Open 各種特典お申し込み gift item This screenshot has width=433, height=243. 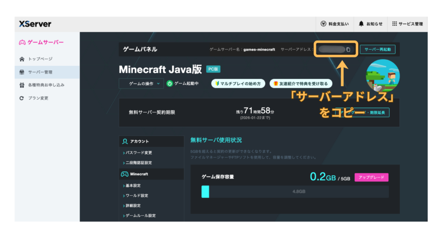[x=46, y=85]
